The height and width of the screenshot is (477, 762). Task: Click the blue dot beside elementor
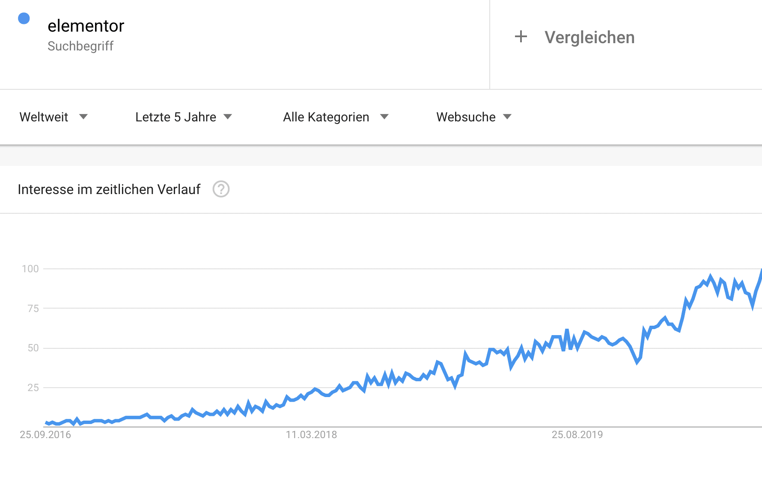24,18
